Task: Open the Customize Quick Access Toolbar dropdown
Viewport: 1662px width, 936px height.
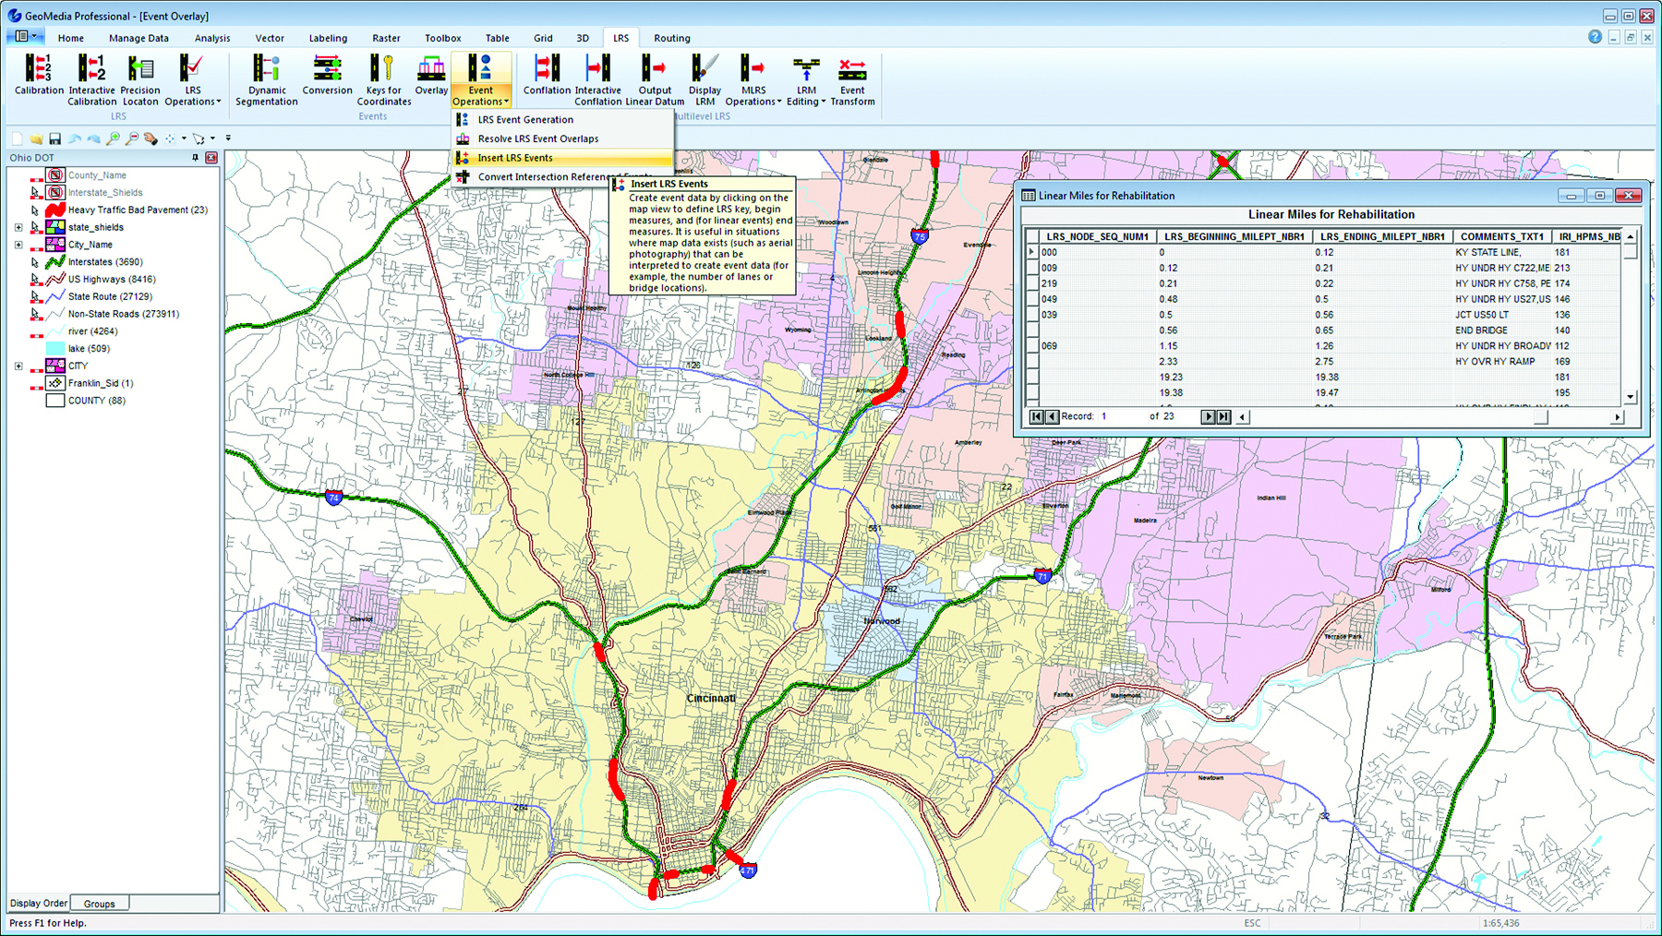Action: click(x=228, y=138)
